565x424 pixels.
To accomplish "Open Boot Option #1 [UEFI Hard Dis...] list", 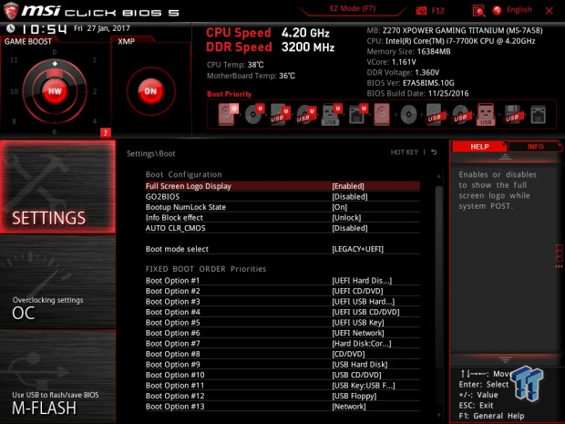I will [x=362, y=281].
